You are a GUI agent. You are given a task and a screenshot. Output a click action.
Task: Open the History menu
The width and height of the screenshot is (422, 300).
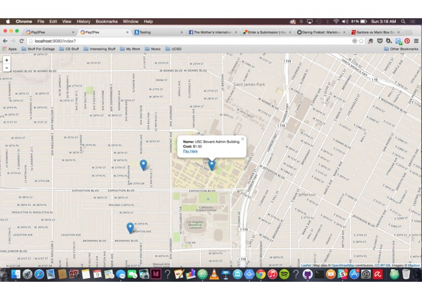pos(83,21)
